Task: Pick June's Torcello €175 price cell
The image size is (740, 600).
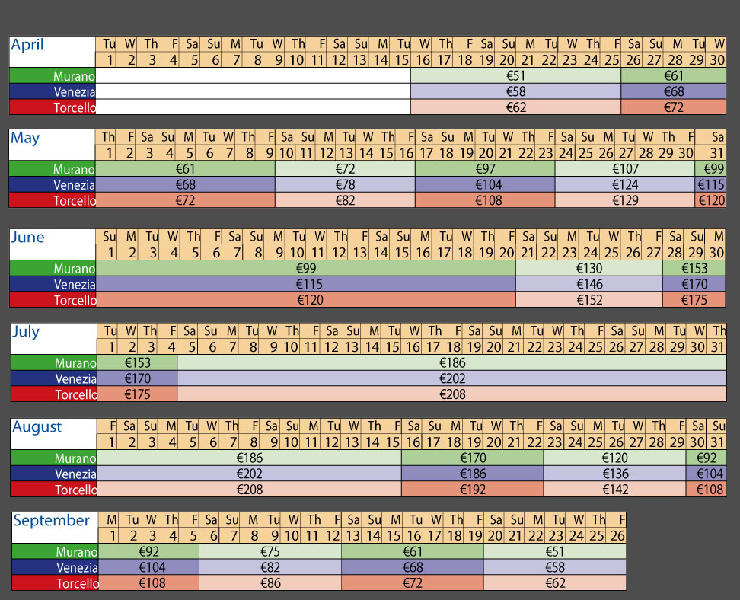Action: (694, 300)
